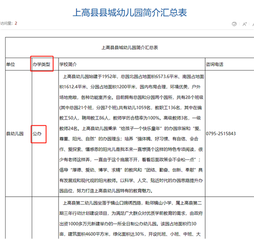
Task: Click the phone number 0795-2515843
Action: 221,134
